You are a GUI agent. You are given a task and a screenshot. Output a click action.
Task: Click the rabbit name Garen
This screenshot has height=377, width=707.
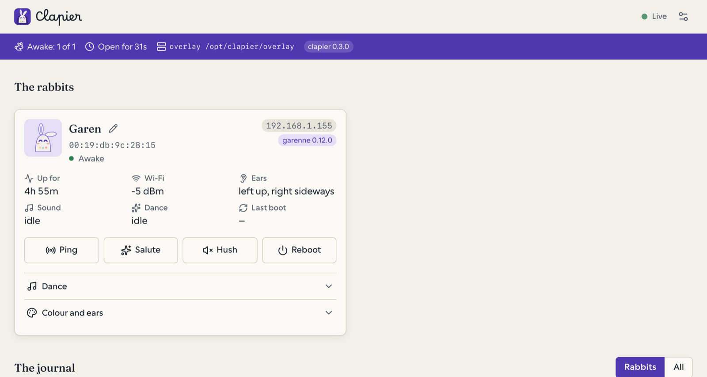tap(85, 129)
